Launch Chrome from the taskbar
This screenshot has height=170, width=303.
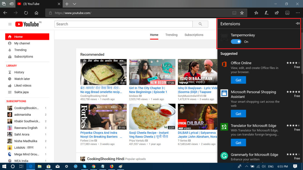click(x=94, y=166)
